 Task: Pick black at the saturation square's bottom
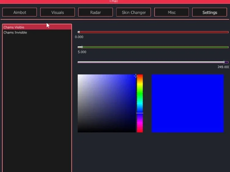tap(107, 132)
